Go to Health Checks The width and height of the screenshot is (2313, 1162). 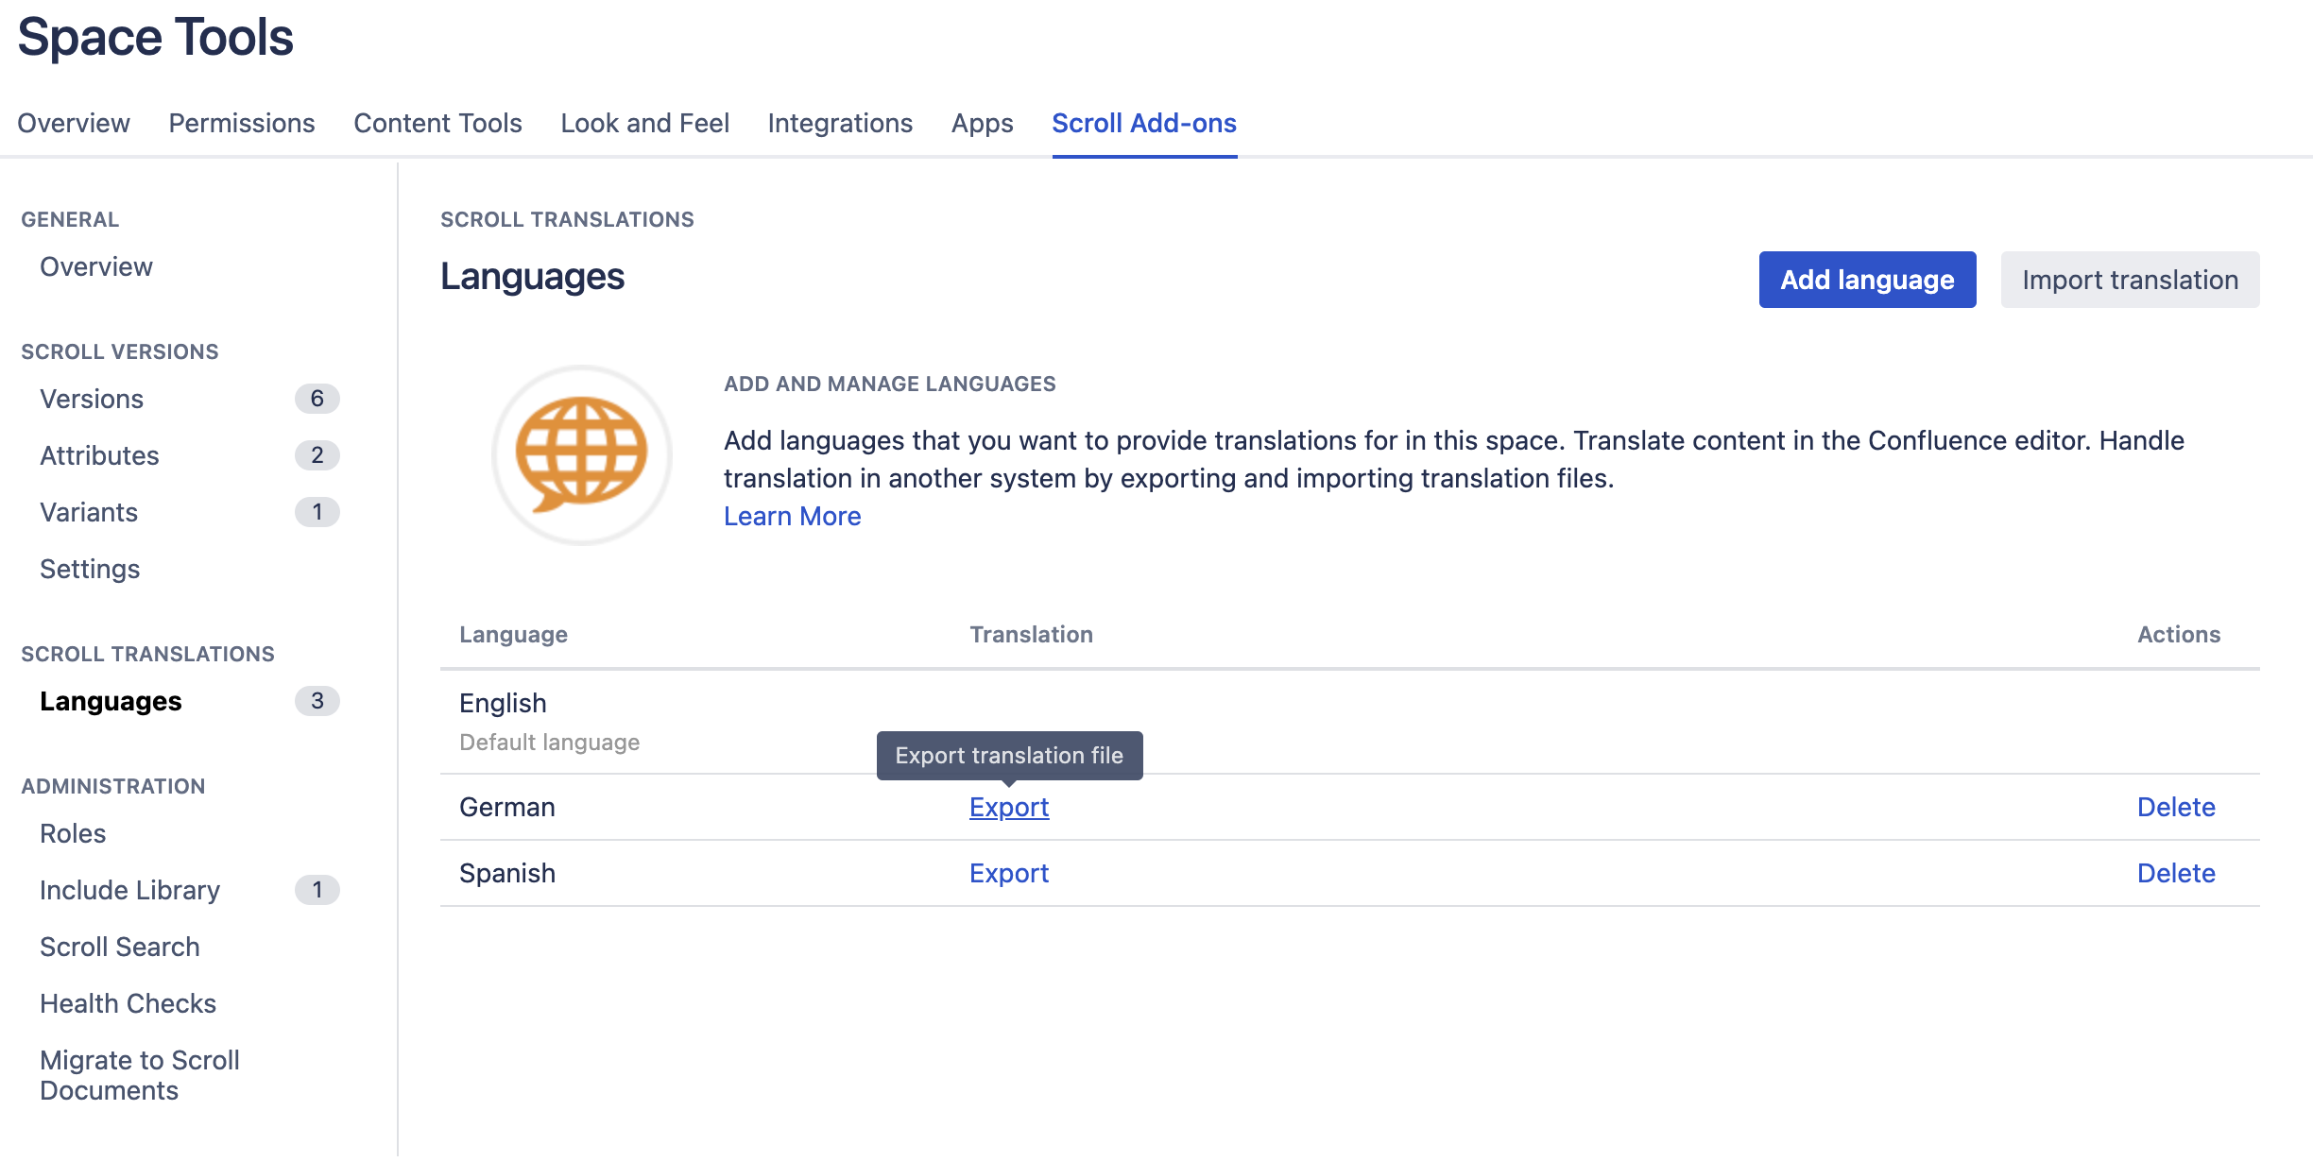pyautogui.click(x=128, y=1003)
